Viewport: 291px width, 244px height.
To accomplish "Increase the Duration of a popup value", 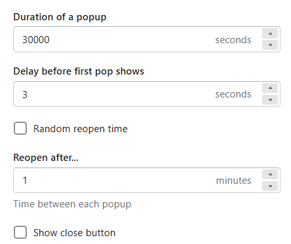I will [x=270, y=33].
